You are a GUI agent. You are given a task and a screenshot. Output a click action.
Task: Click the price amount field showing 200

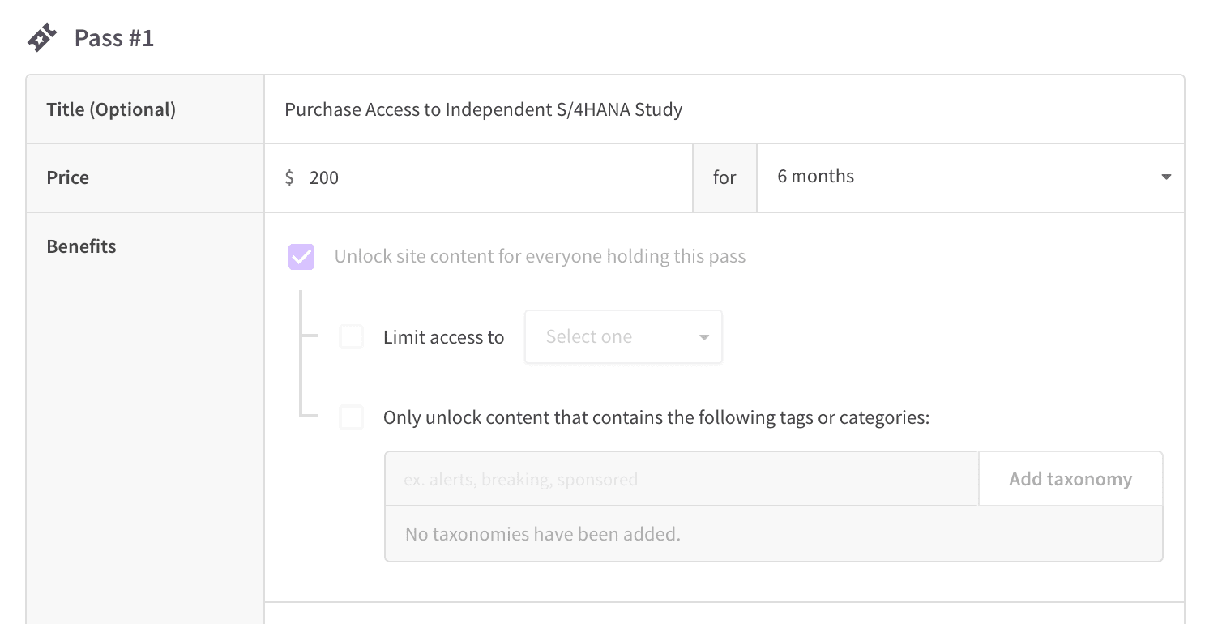478,178
